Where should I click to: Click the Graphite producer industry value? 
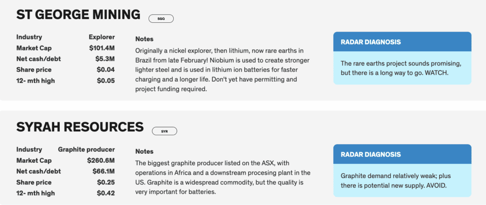pyautogui.click(x=86, y=149)
